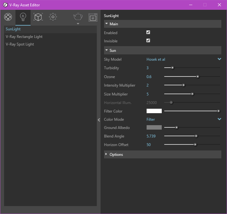Close the V-Ray Asset Editor window

[219, 5]
